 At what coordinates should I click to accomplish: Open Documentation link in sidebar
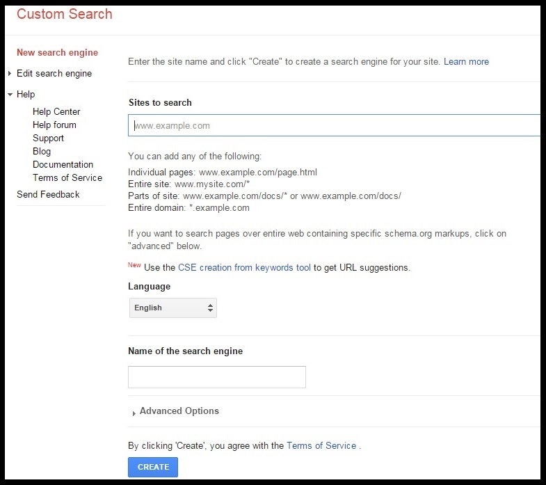click(x=63, y=164)
